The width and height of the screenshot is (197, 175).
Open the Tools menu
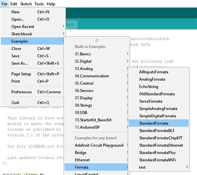pyautogui.click(x=39, y=4)
